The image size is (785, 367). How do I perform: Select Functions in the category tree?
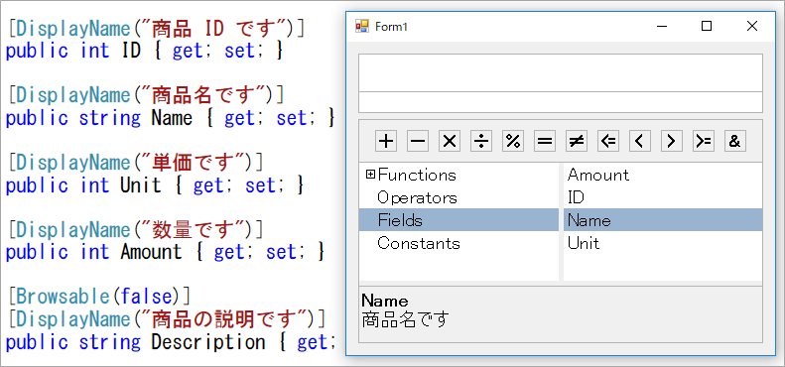417,175
